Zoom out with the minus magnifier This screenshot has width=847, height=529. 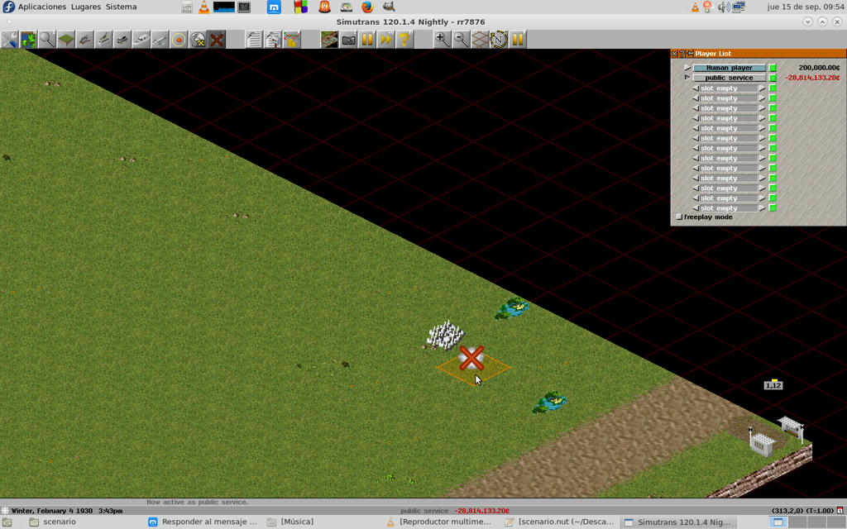(x=462, y=40)
